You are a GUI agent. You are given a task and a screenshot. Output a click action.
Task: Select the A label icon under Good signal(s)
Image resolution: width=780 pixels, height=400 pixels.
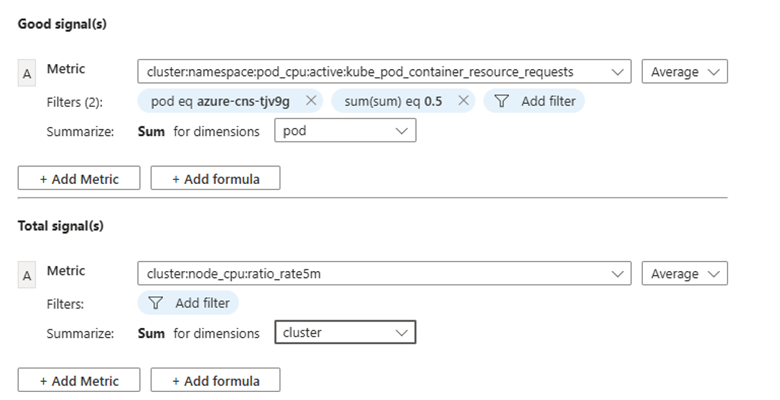point(26,74)
